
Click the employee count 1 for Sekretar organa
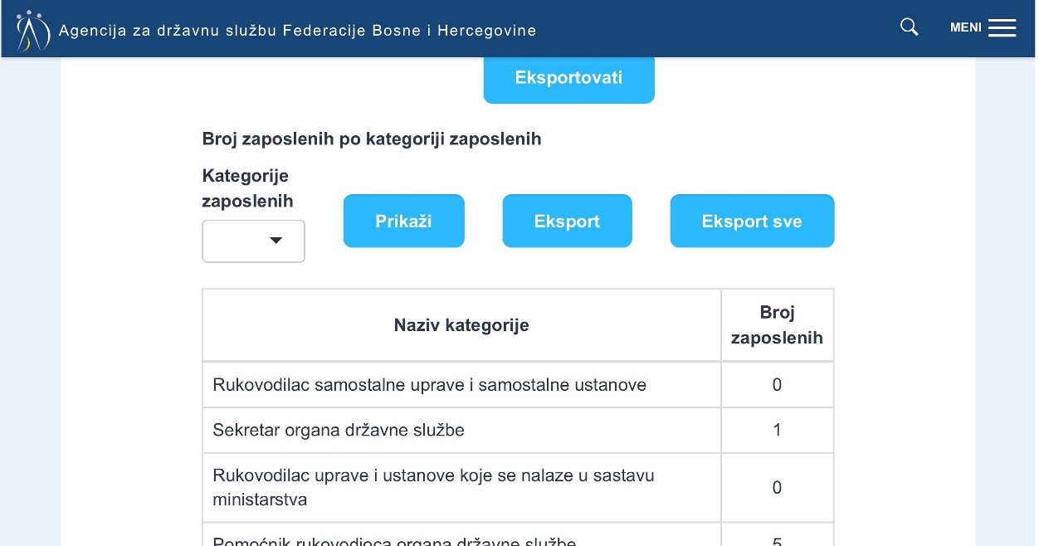coord(778,431)
